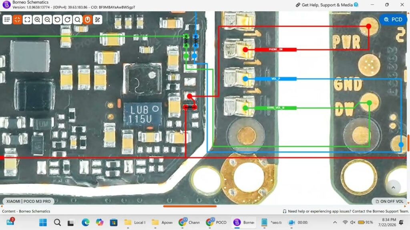Rotate the board clockwise
The width and height of the screenshot is (410, 230).
click(x=67, y=20)
